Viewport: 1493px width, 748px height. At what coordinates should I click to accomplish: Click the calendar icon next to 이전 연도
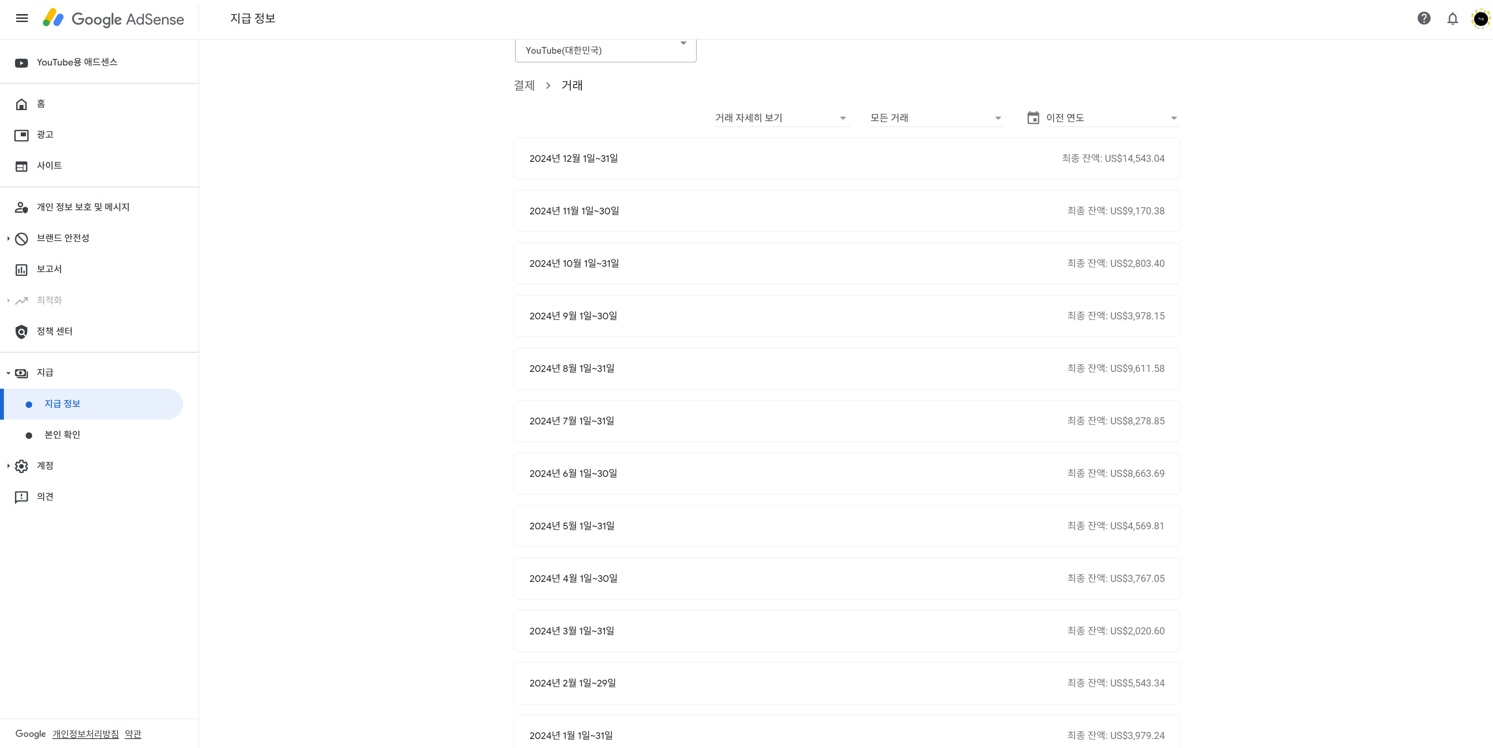pos(1033,118)
